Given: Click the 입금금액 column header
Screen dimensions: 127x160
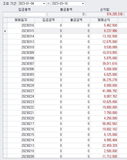Looking at the screenshot, I should [x=49, y=20].
